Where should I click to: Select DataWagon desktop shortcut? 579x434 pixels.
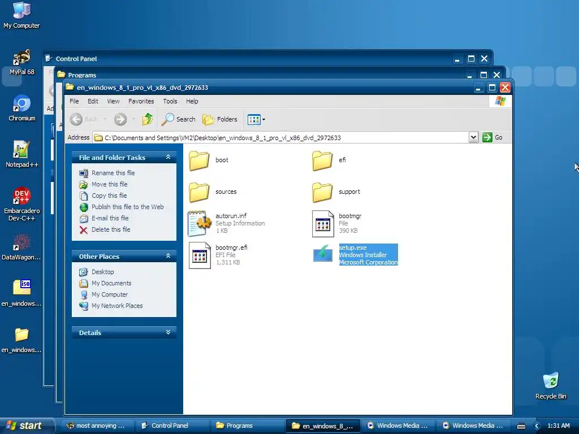click(21, 248)
